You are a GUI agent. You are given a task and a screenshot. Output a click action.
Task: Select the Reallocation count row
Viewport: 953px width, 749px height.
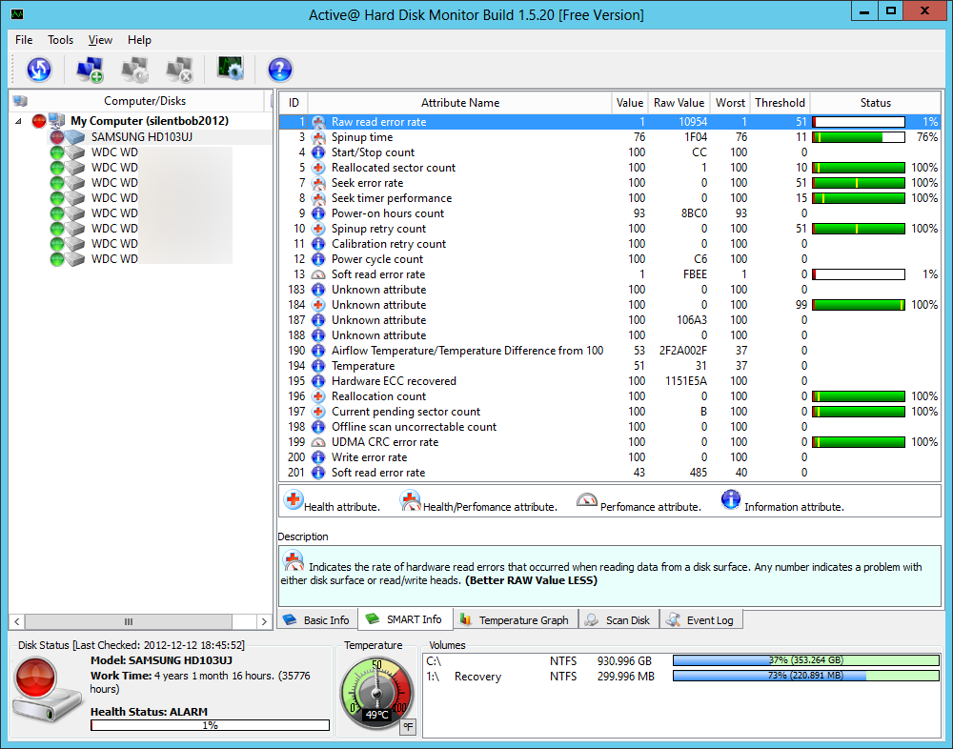pos(610,396)
